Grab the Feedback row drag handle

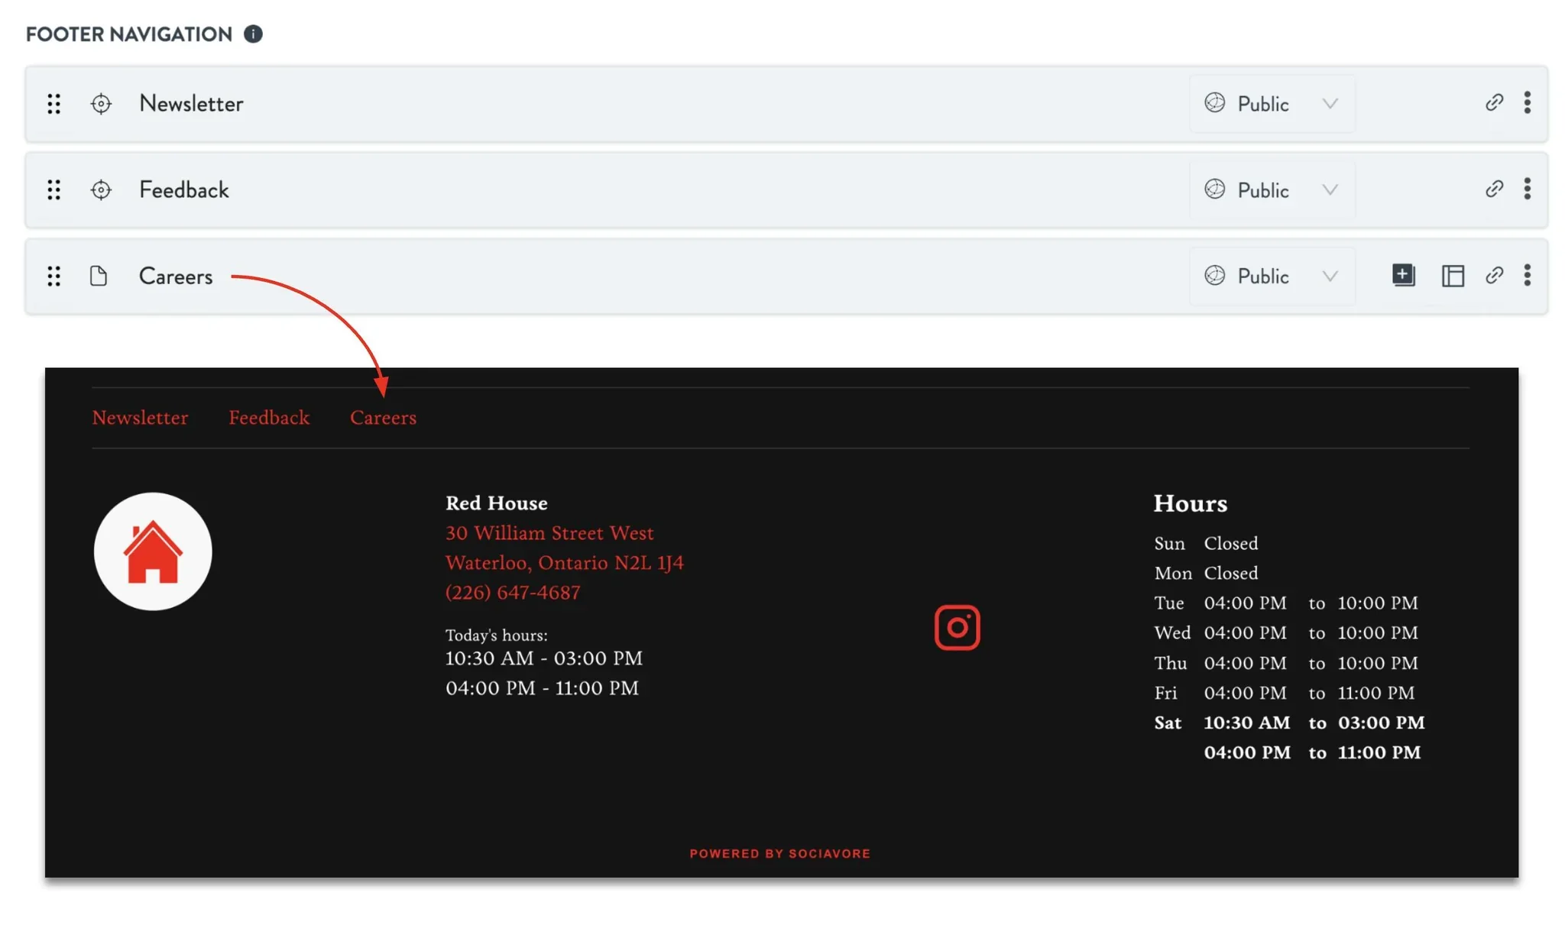pos(53,190)
